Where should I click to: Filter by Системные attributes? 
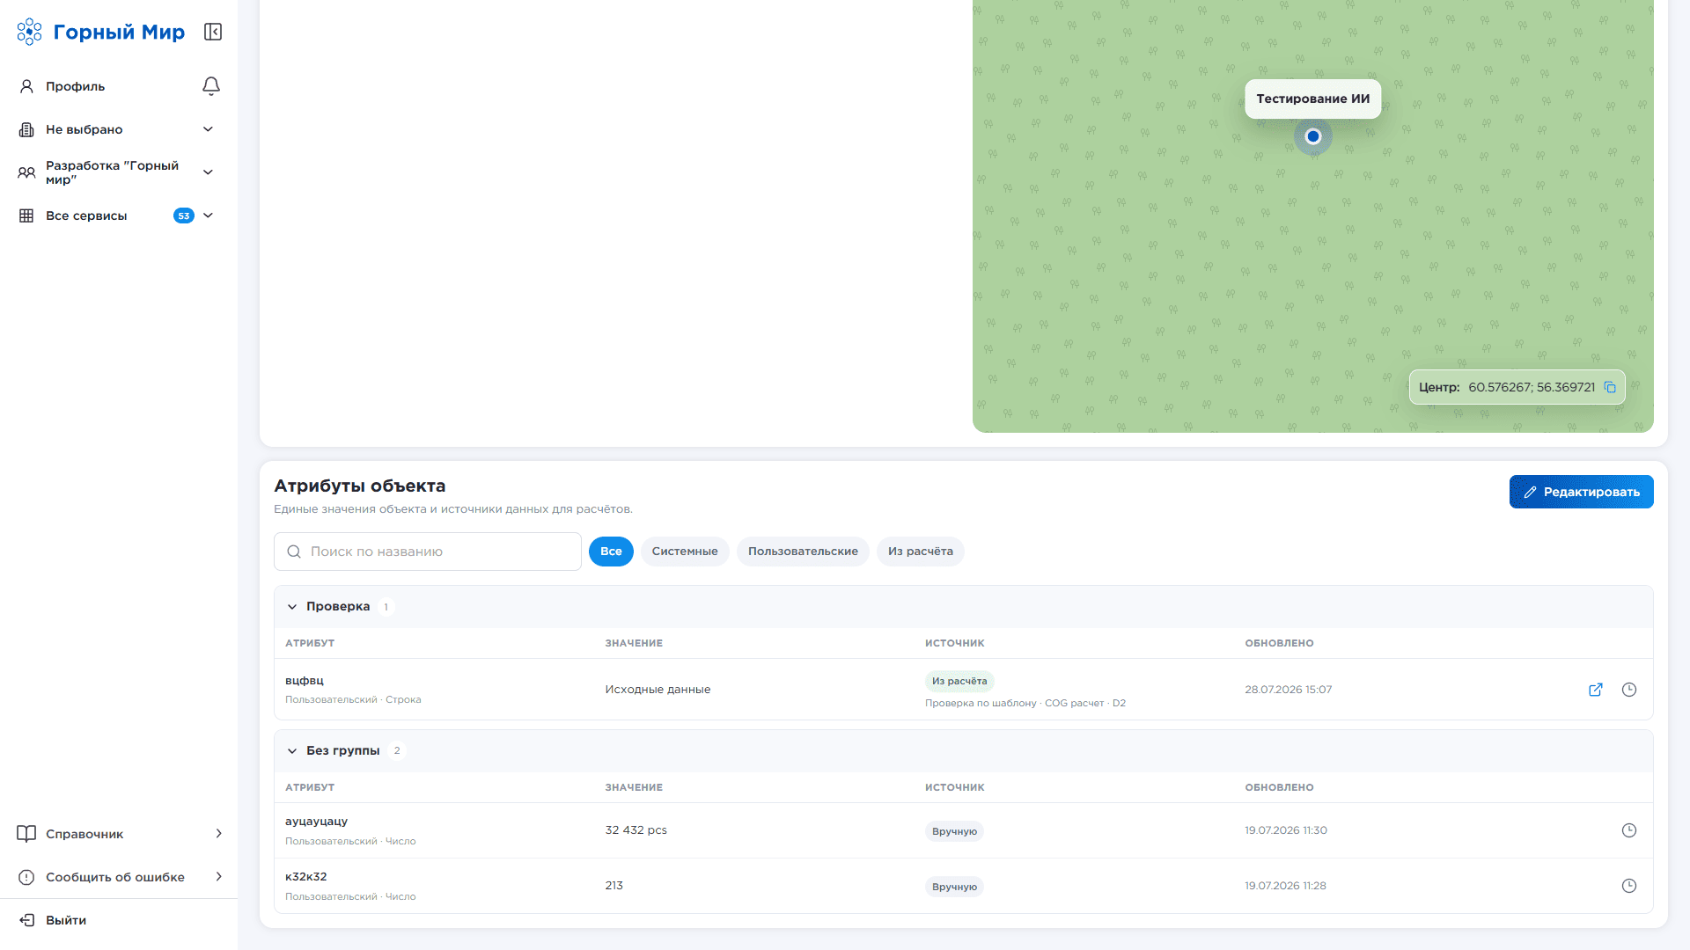[x=685, y=552]
